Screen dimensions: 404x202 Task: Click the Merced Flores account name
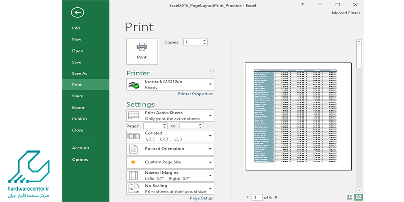point(346,13)
